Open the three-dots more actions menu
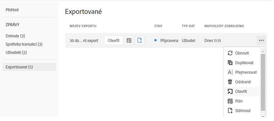The image size is (274, 121). point(261,40)
